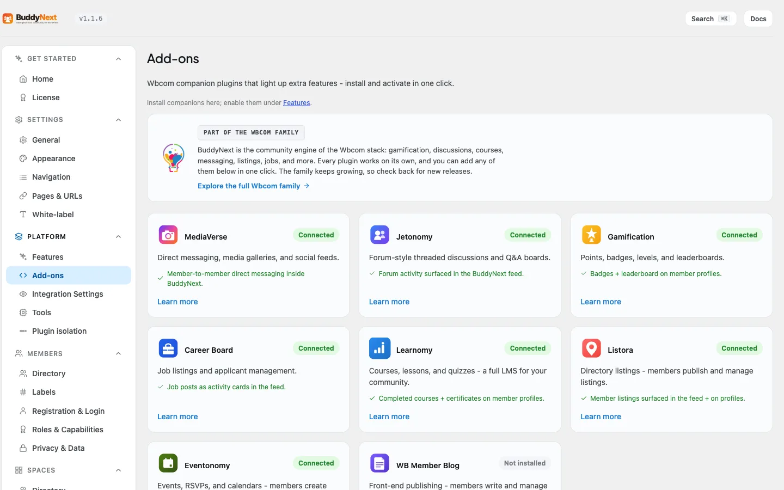
Task: Click Learn more on Listora card
Action: (601, 416)
